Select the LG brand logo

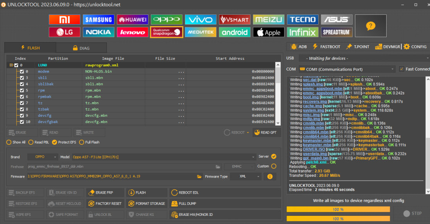point(64,32)
